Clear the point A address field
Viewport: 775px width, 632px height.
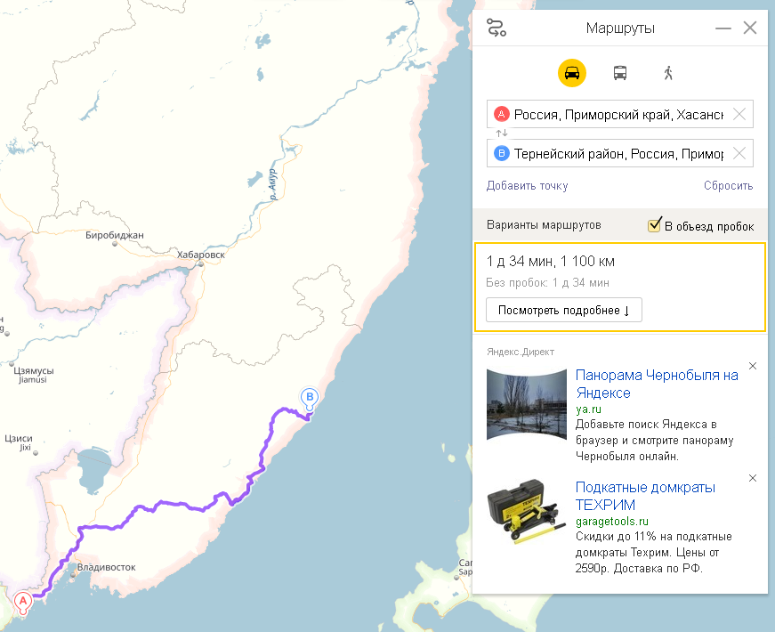(x=739, y=114)
